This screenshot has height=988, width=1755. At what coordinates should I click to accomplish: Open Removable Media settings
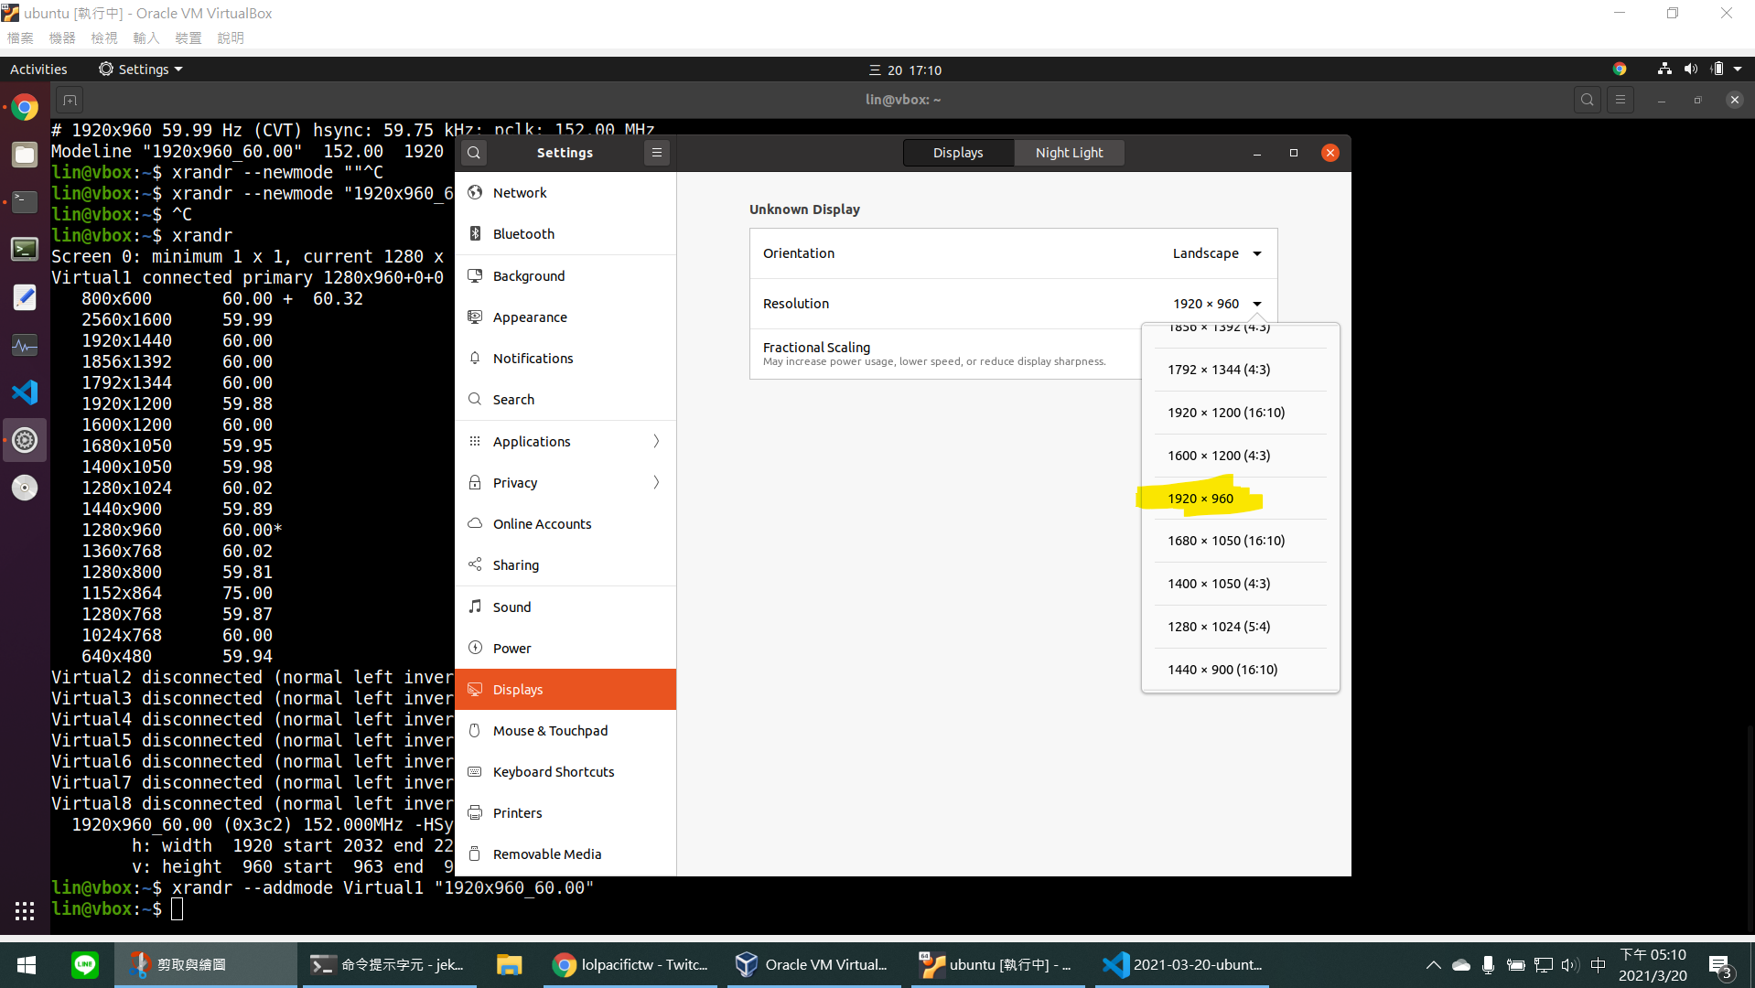click(x=565, y=854)
